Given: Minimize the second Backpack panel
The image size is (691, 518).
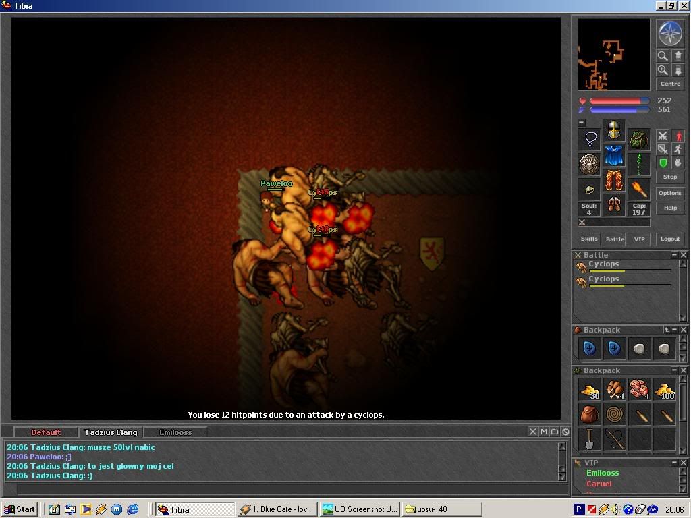Looking at the screenshot, I should (674, 370).
